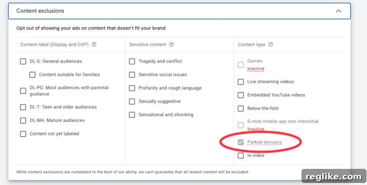Click the Sexually suggestive label

pos(160,101)
